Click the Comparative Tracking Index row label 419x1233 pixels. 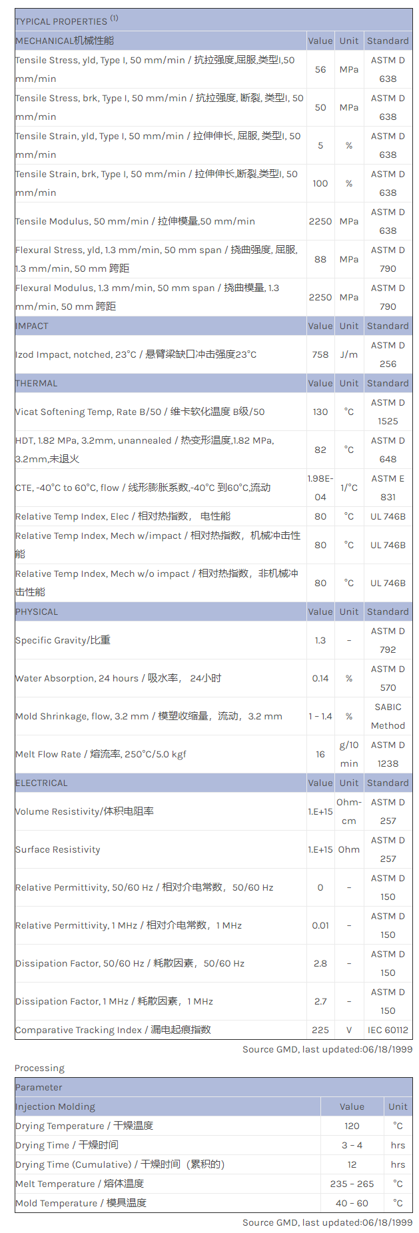pyautogui.click(x=113, y=1030)
